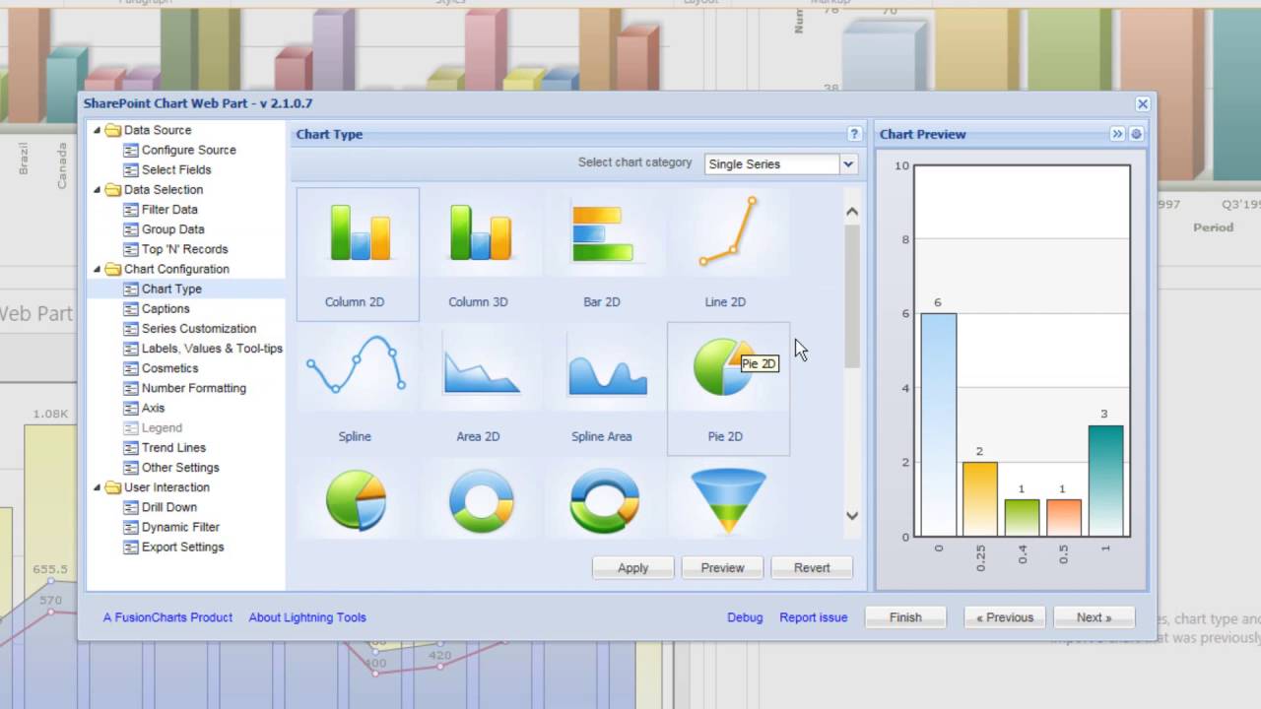Choose the green 3D doughnut chart icon
Image resolution: width=1261 pixels, height=709 pixels.
(604, 501)
